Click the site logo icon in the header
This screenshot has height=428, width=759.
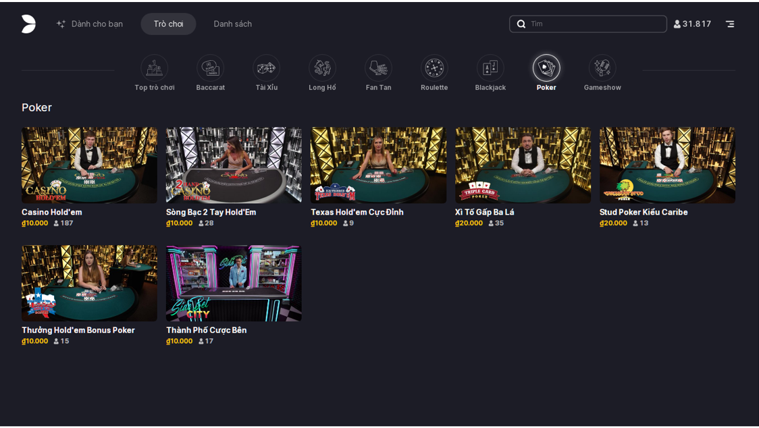(28, 24)
